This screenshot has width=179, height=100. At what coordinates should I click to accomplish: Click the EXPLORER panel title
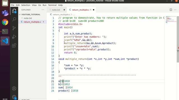pos(26,10)
